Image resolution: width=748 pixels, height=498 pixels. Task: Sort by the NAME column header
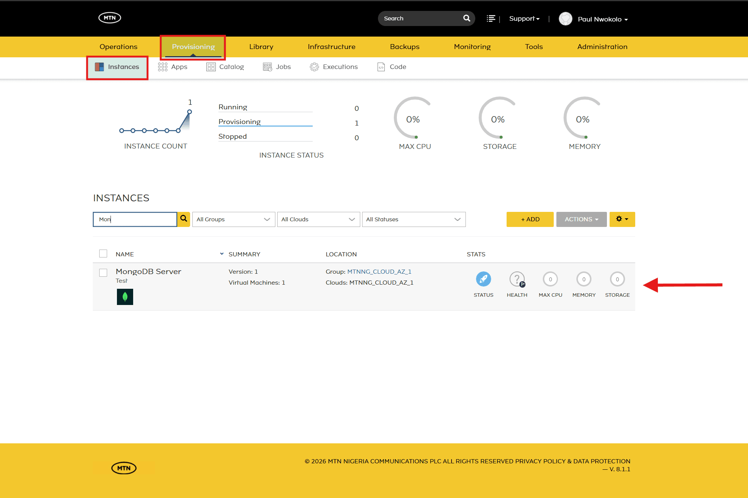[x=125, y=254]
